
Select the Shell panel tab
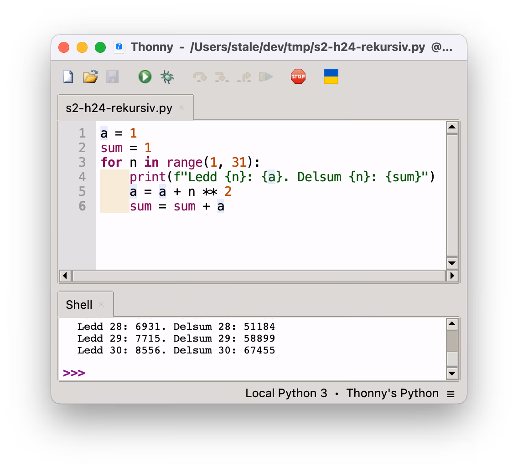(79, 305)
